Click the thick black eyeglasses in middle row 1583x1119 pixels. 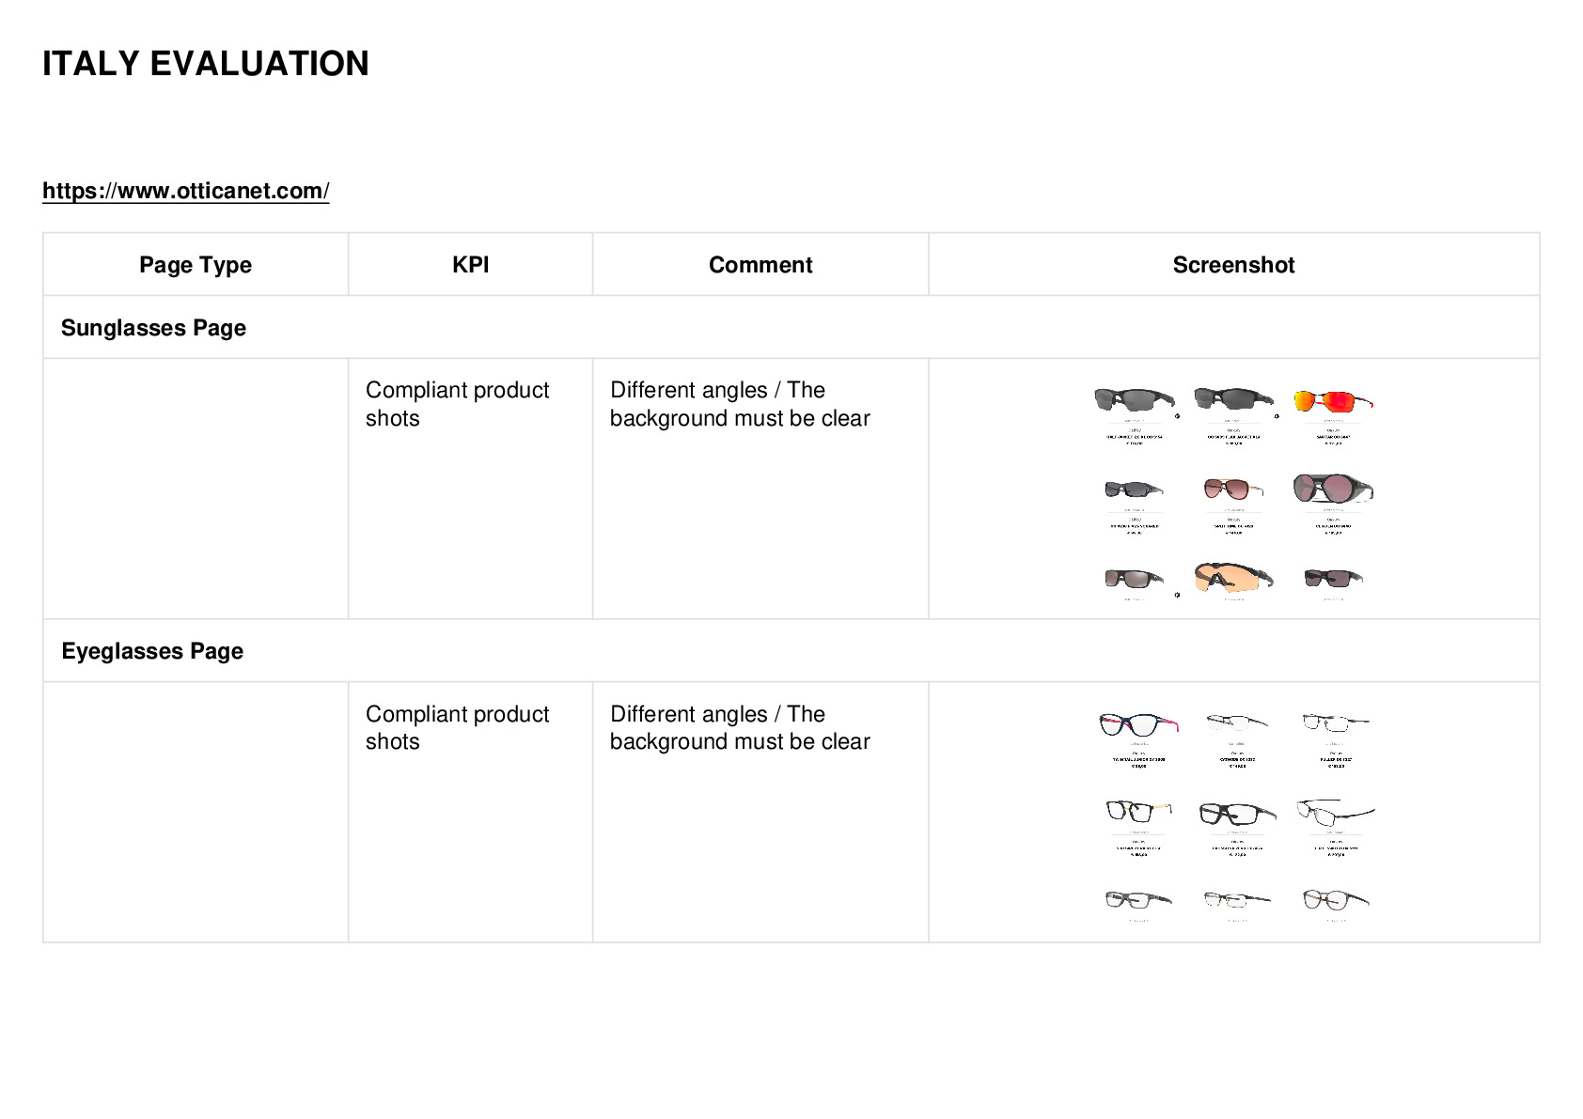click(x=1237, y=814)
